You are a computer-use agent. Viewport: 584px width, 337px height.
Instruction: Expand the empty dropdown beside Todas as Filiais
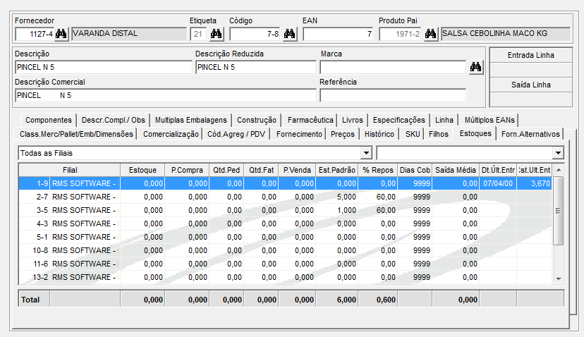click(x=558, y=153)
